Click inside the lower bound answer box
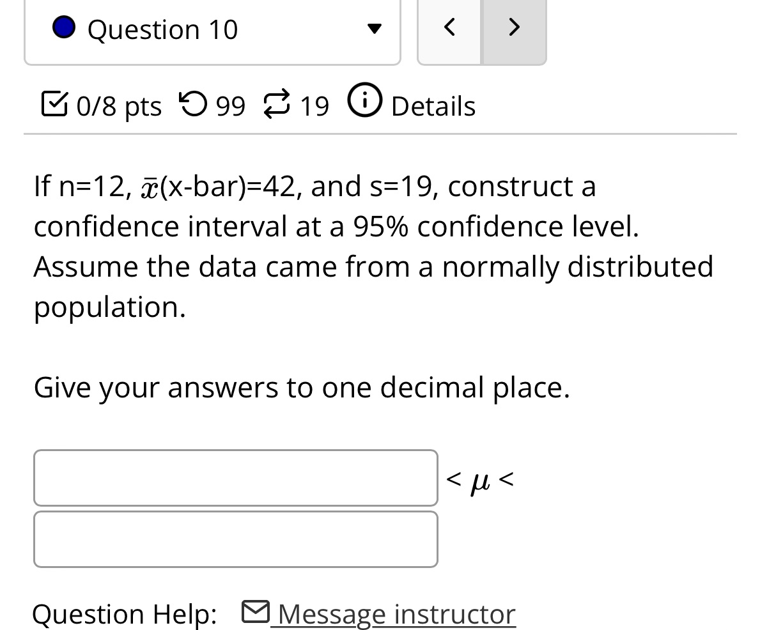This screenshot has height=630, width=760. (x=236, y=477)
